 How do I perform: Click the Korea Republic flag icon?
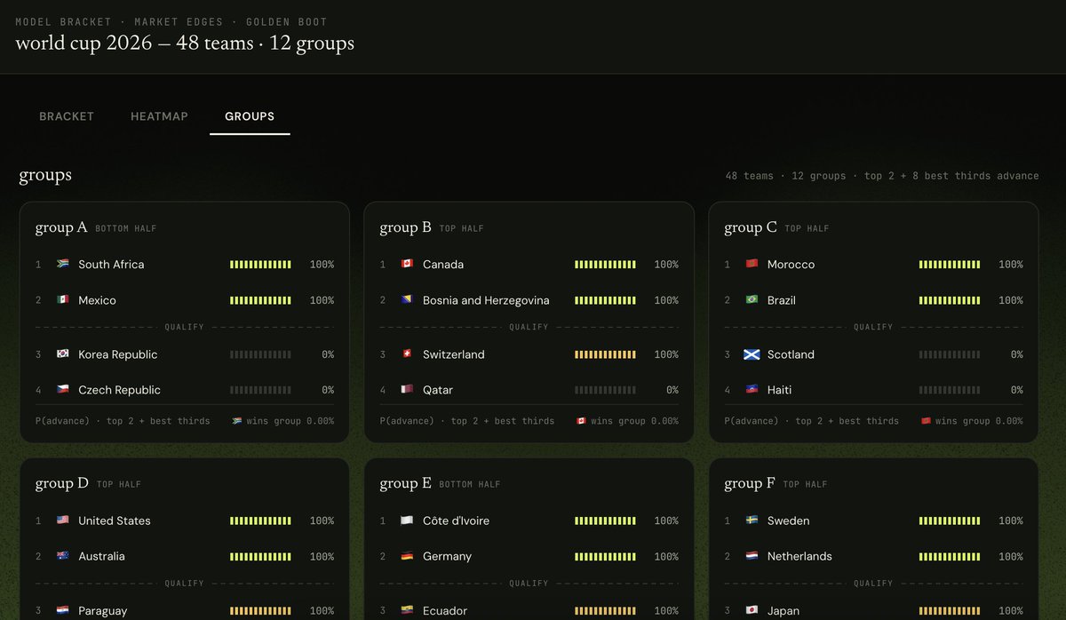[x=63, y=354]
